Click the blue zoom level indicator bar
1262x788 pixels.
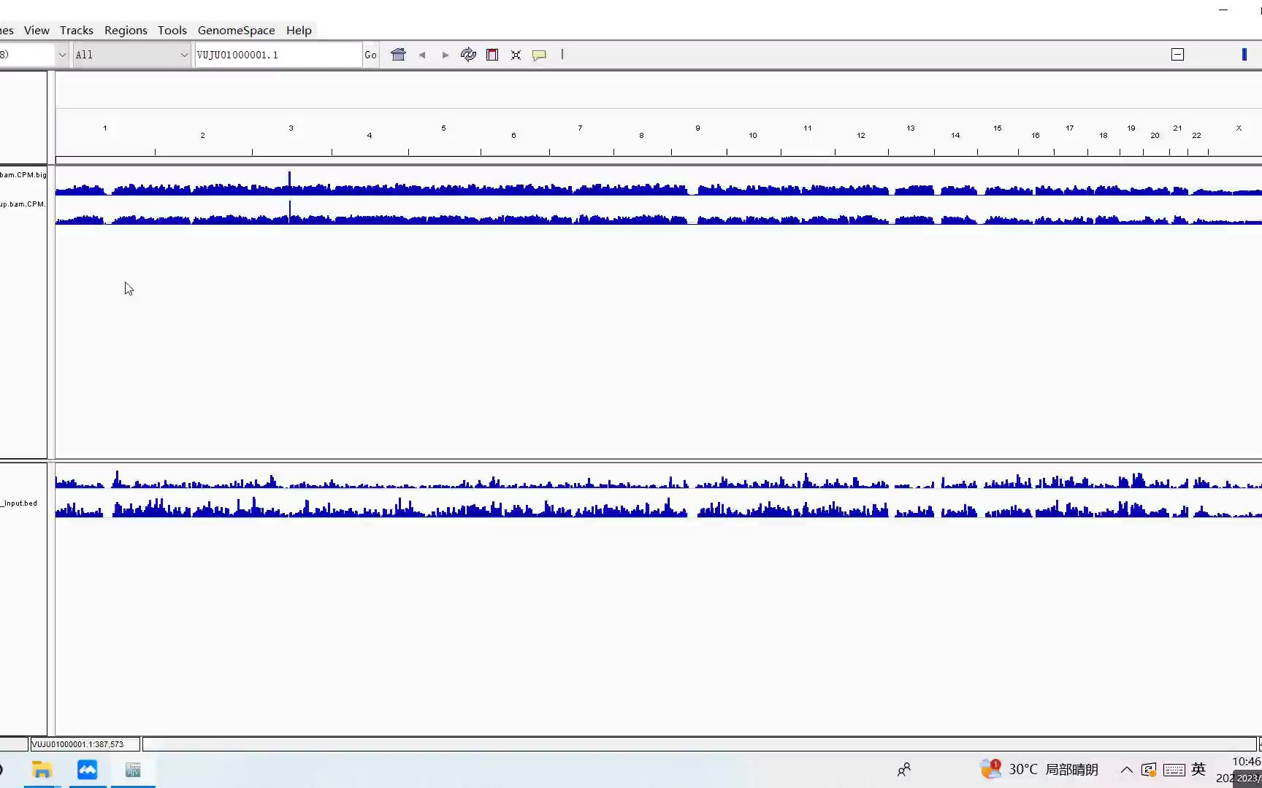(x=1244, y=55)
